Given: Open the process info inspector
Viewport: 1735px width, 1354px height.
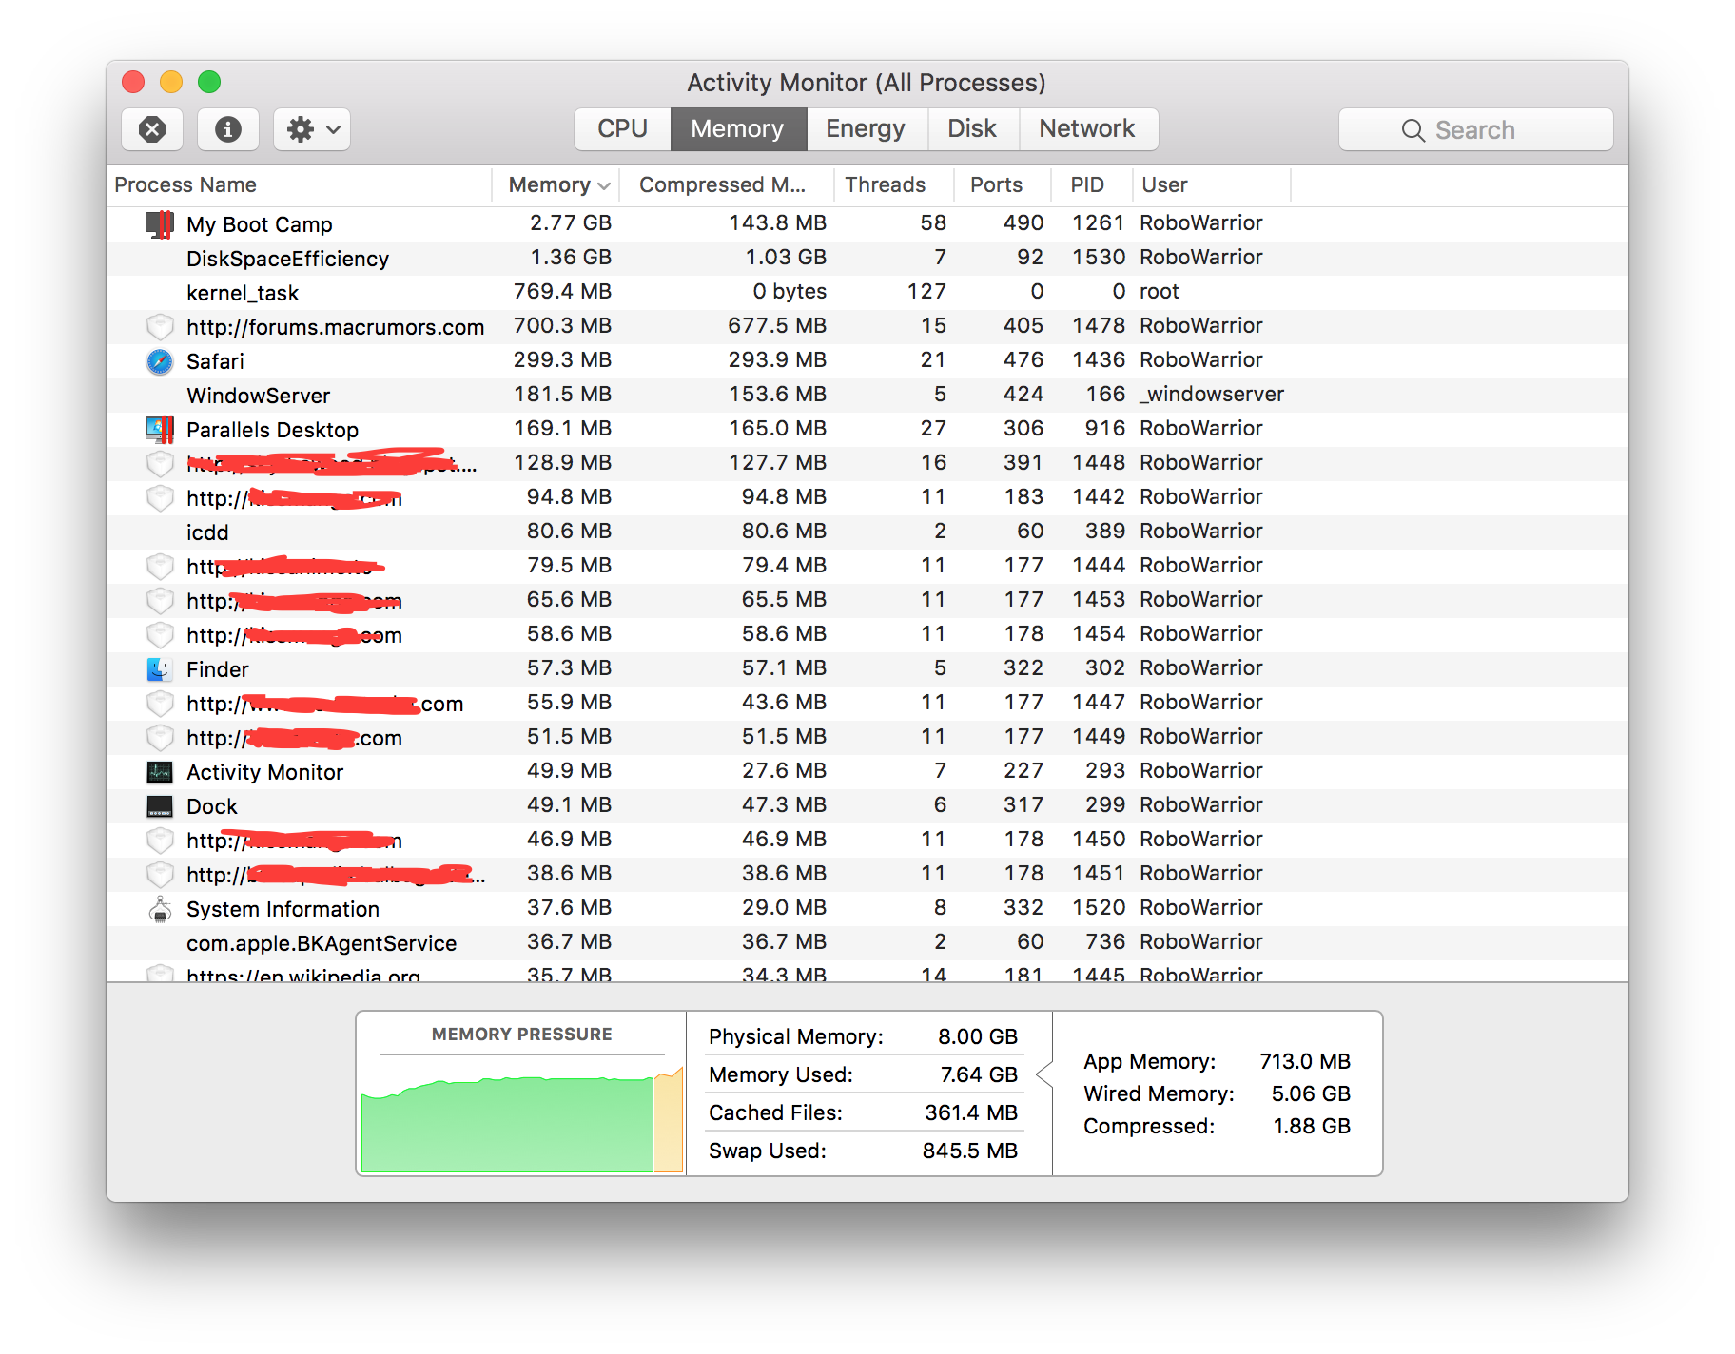Looking at the screenshot, I should [228, 129].
